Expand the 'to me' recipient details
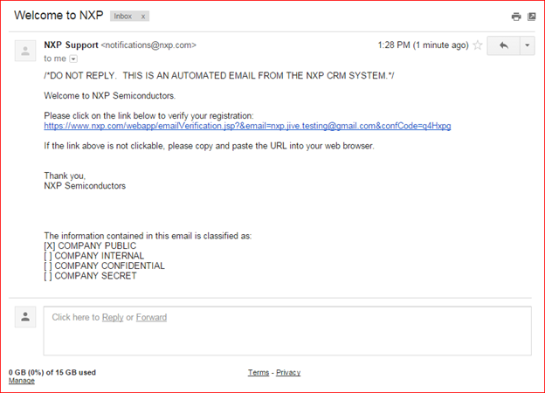The width and height of the screenshot is (545, 393). 73,59
